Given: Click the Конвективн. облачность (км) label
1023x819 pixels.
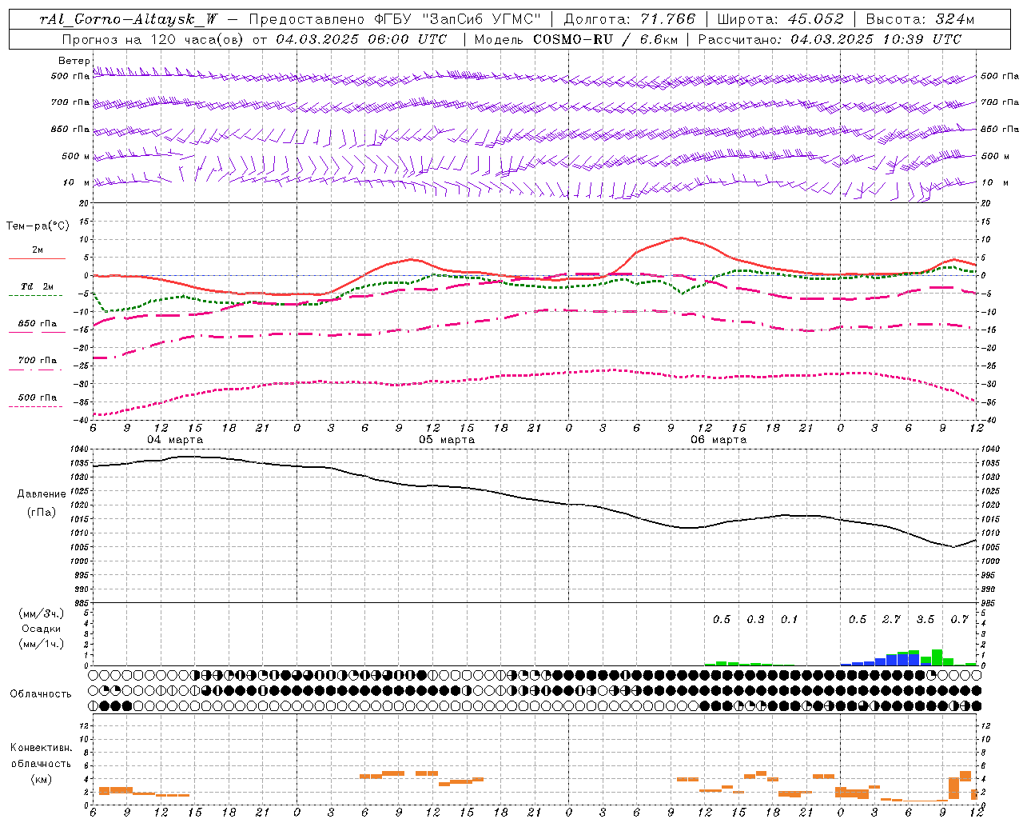Looking at the screenshot, I should 42,763.
